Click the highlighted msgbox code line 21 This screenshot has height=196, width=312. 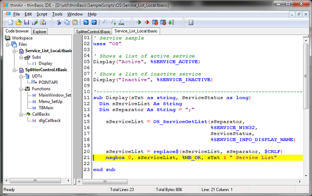tap(198, 157)
